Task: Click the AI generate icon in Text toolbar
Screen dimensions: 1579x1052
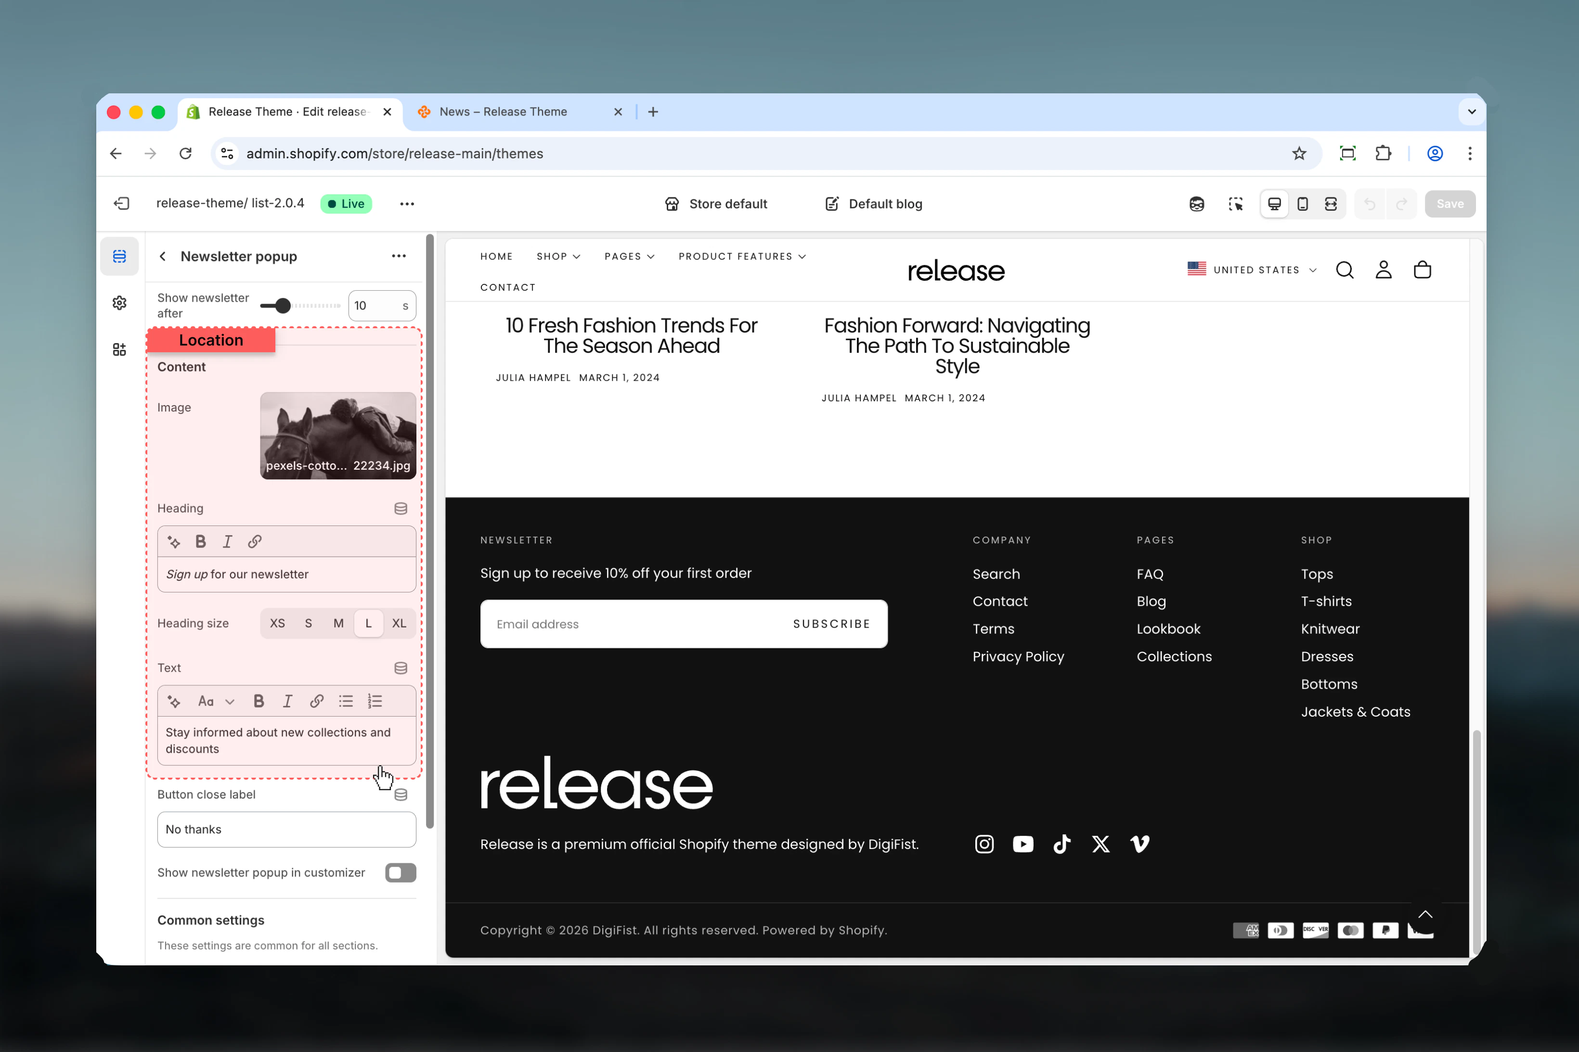Action: point(174,702)
